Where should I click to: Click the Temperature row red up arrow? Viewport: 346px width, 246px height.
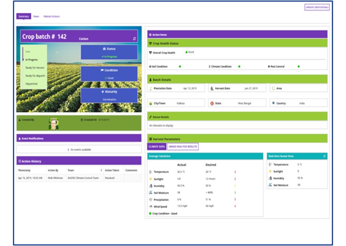pyautogui.click(x=235, y=172)
